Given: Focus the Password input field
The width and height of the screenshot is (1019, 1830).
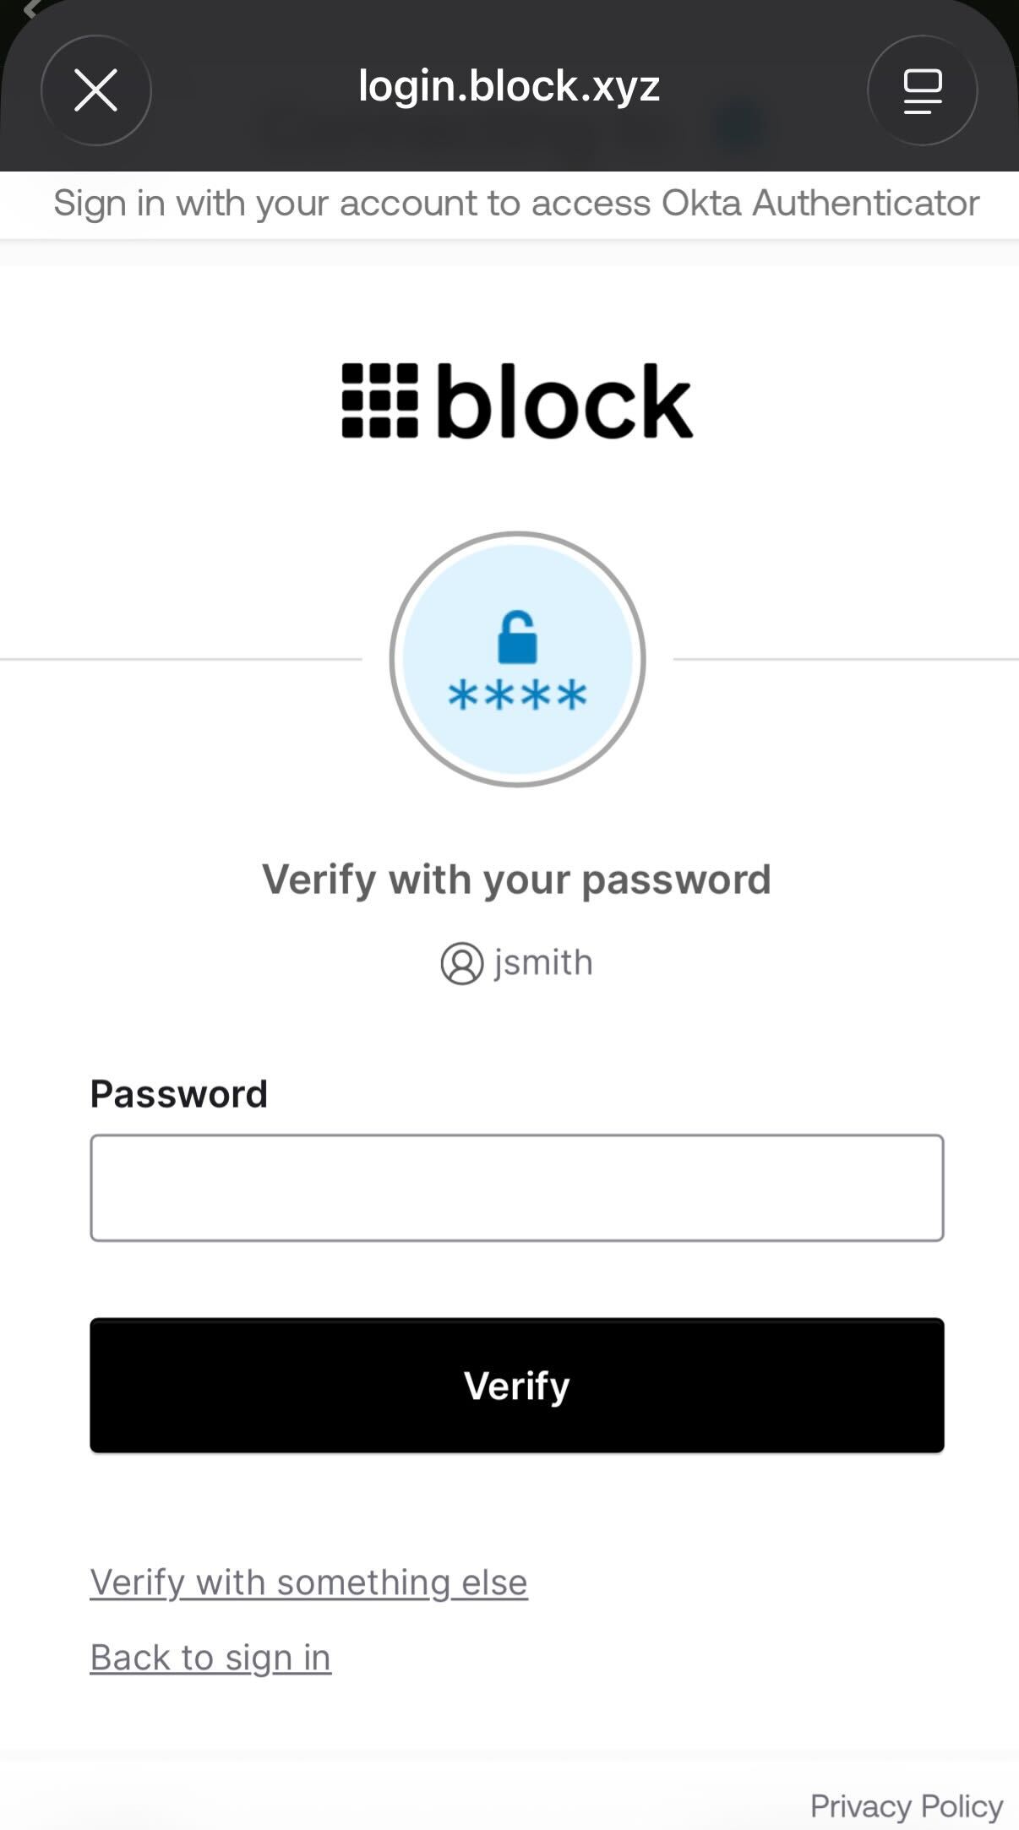Looking at the screenshot, I should (x=516, y=1188).
